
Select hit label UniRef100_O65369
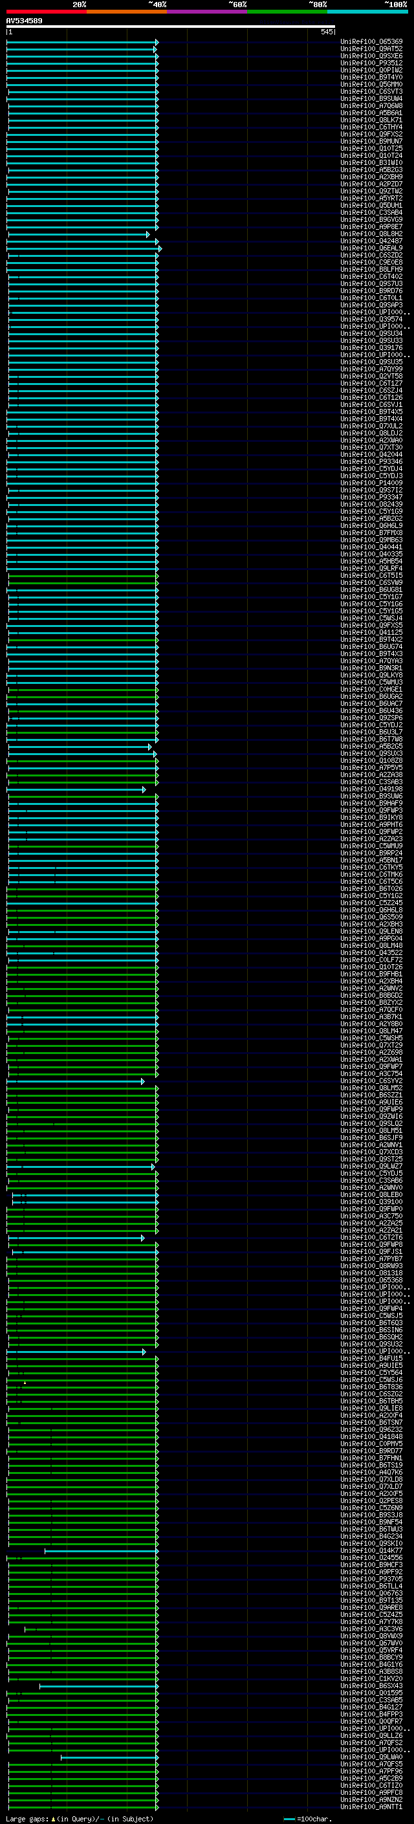coord(371,42)
